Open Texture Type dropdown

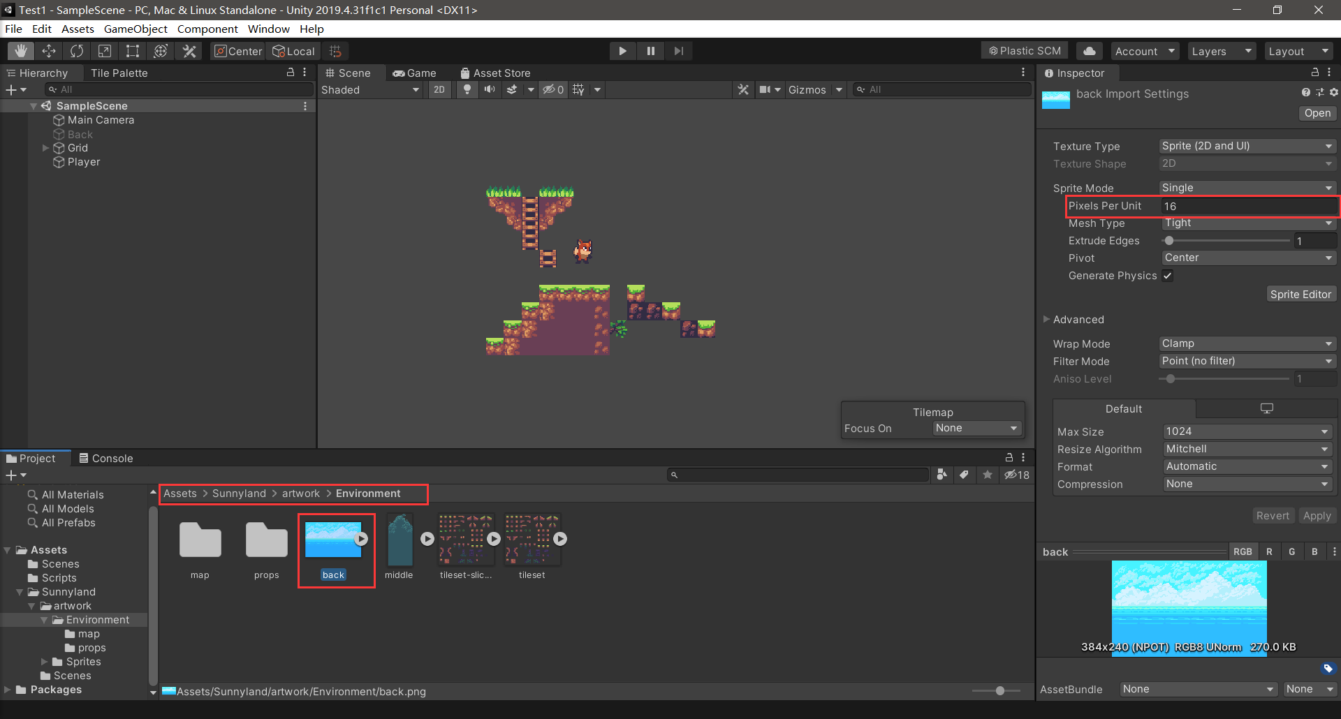(1247, 146)
